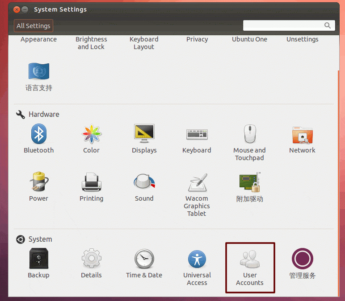Open 管理服务 service management icon
345x301 pixels.
coord(303,259)
